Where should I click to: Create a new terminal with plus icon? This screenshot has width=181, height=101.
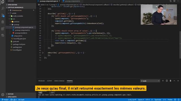[x=163, y=81]
